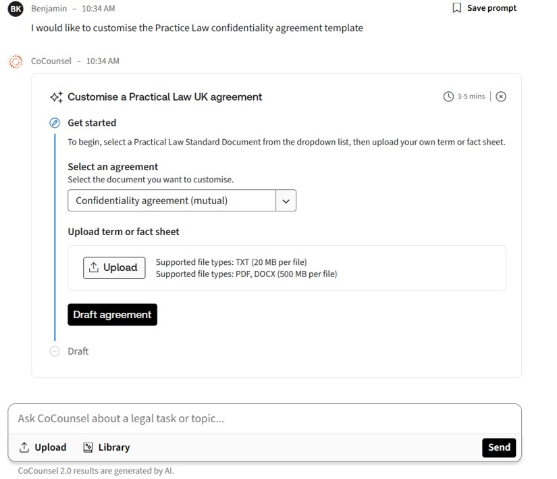Click the BK user avatar
This screenshot has width=557, height=479.
point(16,9)
